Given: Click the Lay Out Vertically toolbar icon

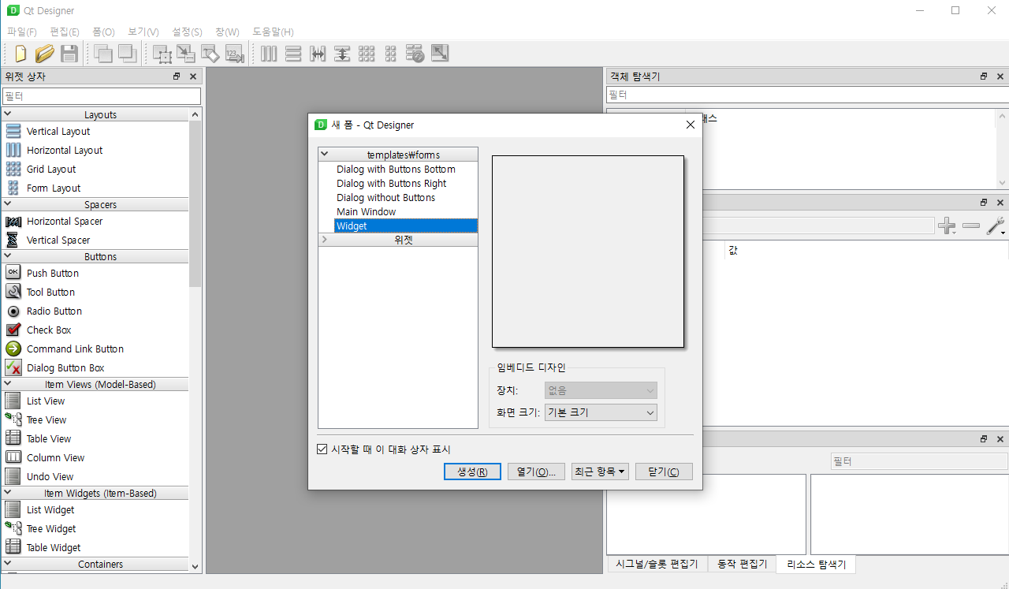Looking at the screenshot, I should pyautogui.click(x=293, y=54).
